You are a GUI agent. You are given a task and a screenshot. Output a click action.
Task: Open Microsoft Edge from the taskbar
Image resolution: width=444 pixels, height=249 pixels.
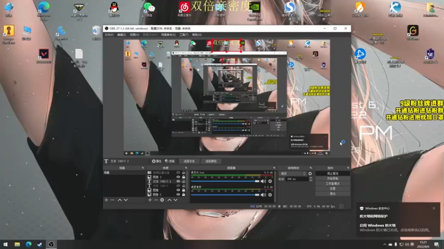pyautogui.click(x=29, y=245)
